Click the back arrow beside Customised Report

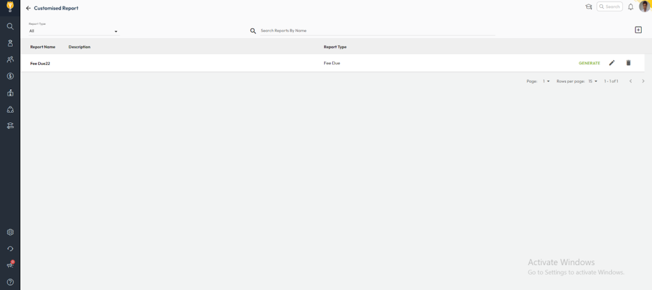click(28, 8)
